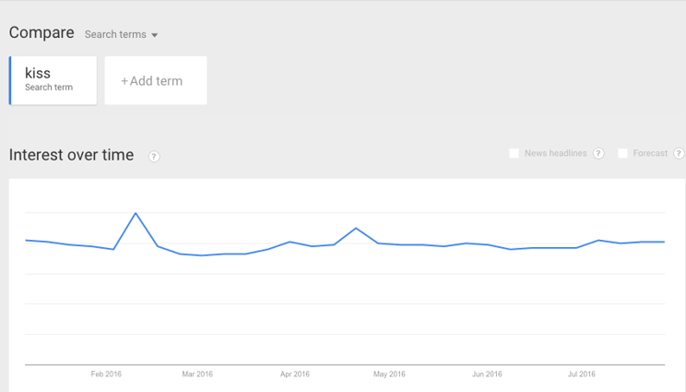Click the late April peak on chart line
The image size is (686, 392).
pos(356,228)
